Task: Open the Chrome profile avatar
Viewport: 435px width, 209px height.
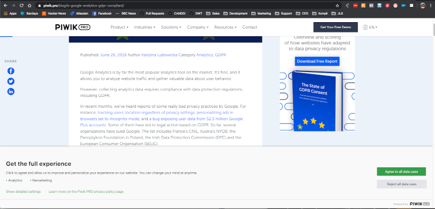Action: 422,5
